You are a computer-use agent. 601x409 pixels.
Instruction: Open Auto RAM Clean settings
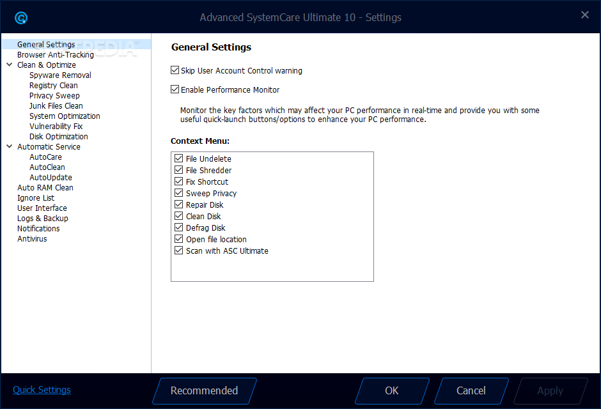tap(45, 188)
